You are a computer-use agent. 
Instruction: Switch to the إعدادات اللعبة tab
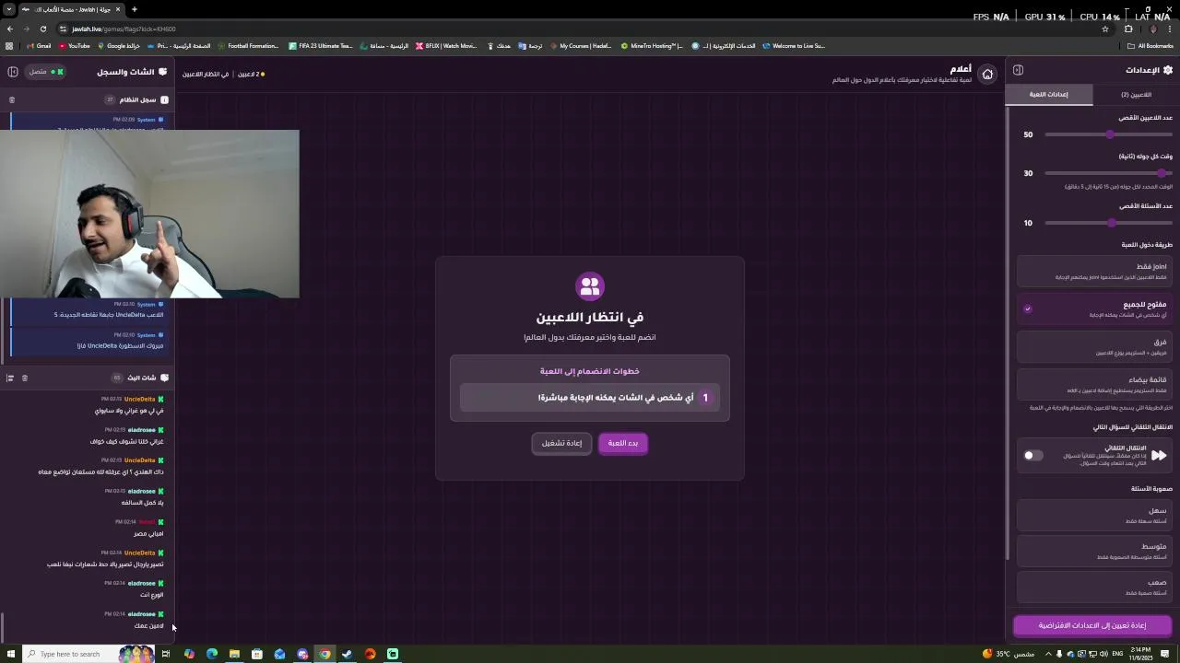pos(1049,94)
